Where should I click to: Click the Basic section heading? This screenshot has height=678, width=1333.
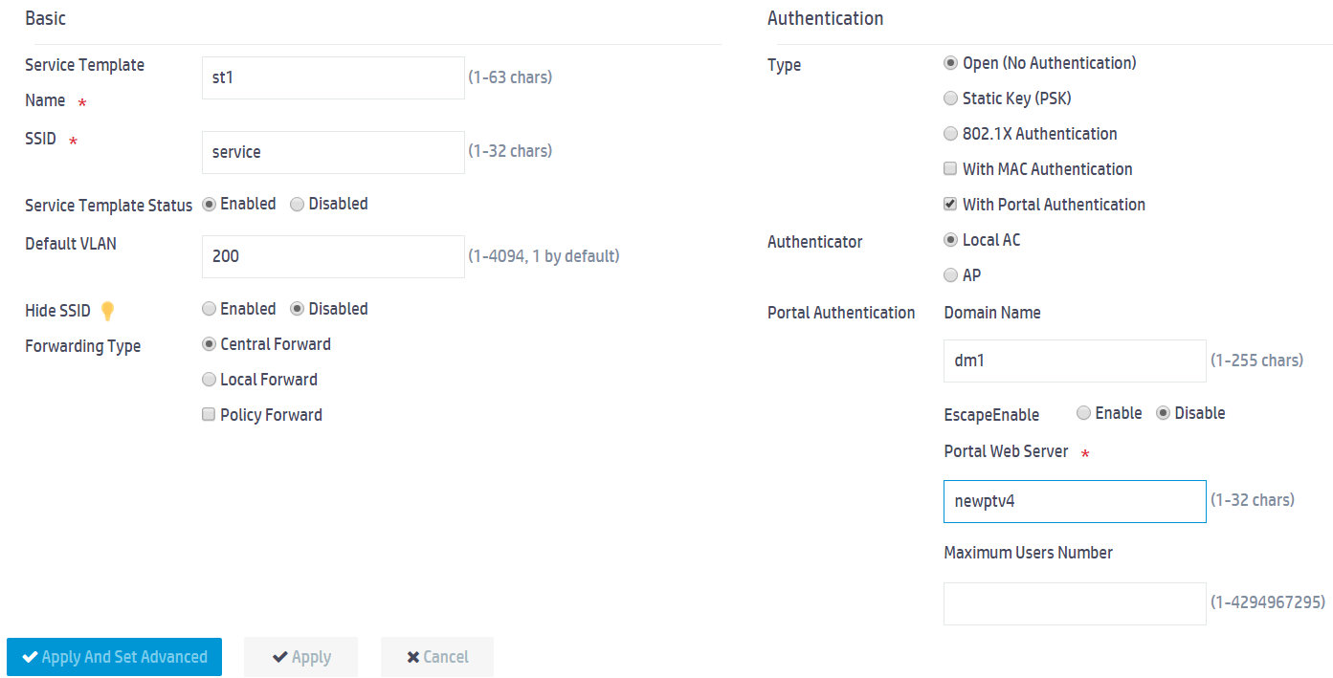point(46,18)
